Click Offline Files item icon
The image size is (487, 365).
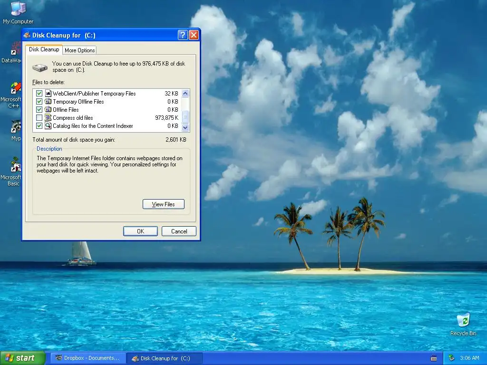pos(48,110)
